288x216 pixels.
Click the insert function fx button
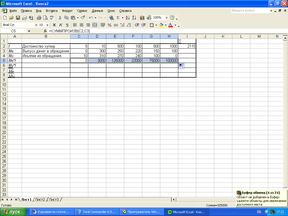click(45, 31)
